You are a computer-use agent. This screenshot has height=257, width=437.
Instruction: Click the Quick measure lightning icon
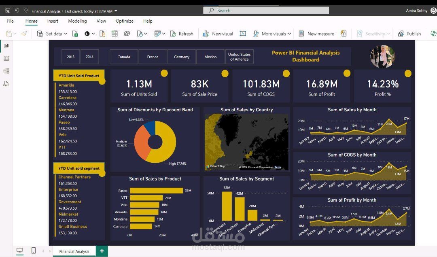(344, 34)
